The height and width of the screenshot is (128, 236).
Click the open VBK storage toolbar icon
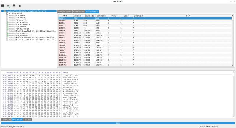3,6
